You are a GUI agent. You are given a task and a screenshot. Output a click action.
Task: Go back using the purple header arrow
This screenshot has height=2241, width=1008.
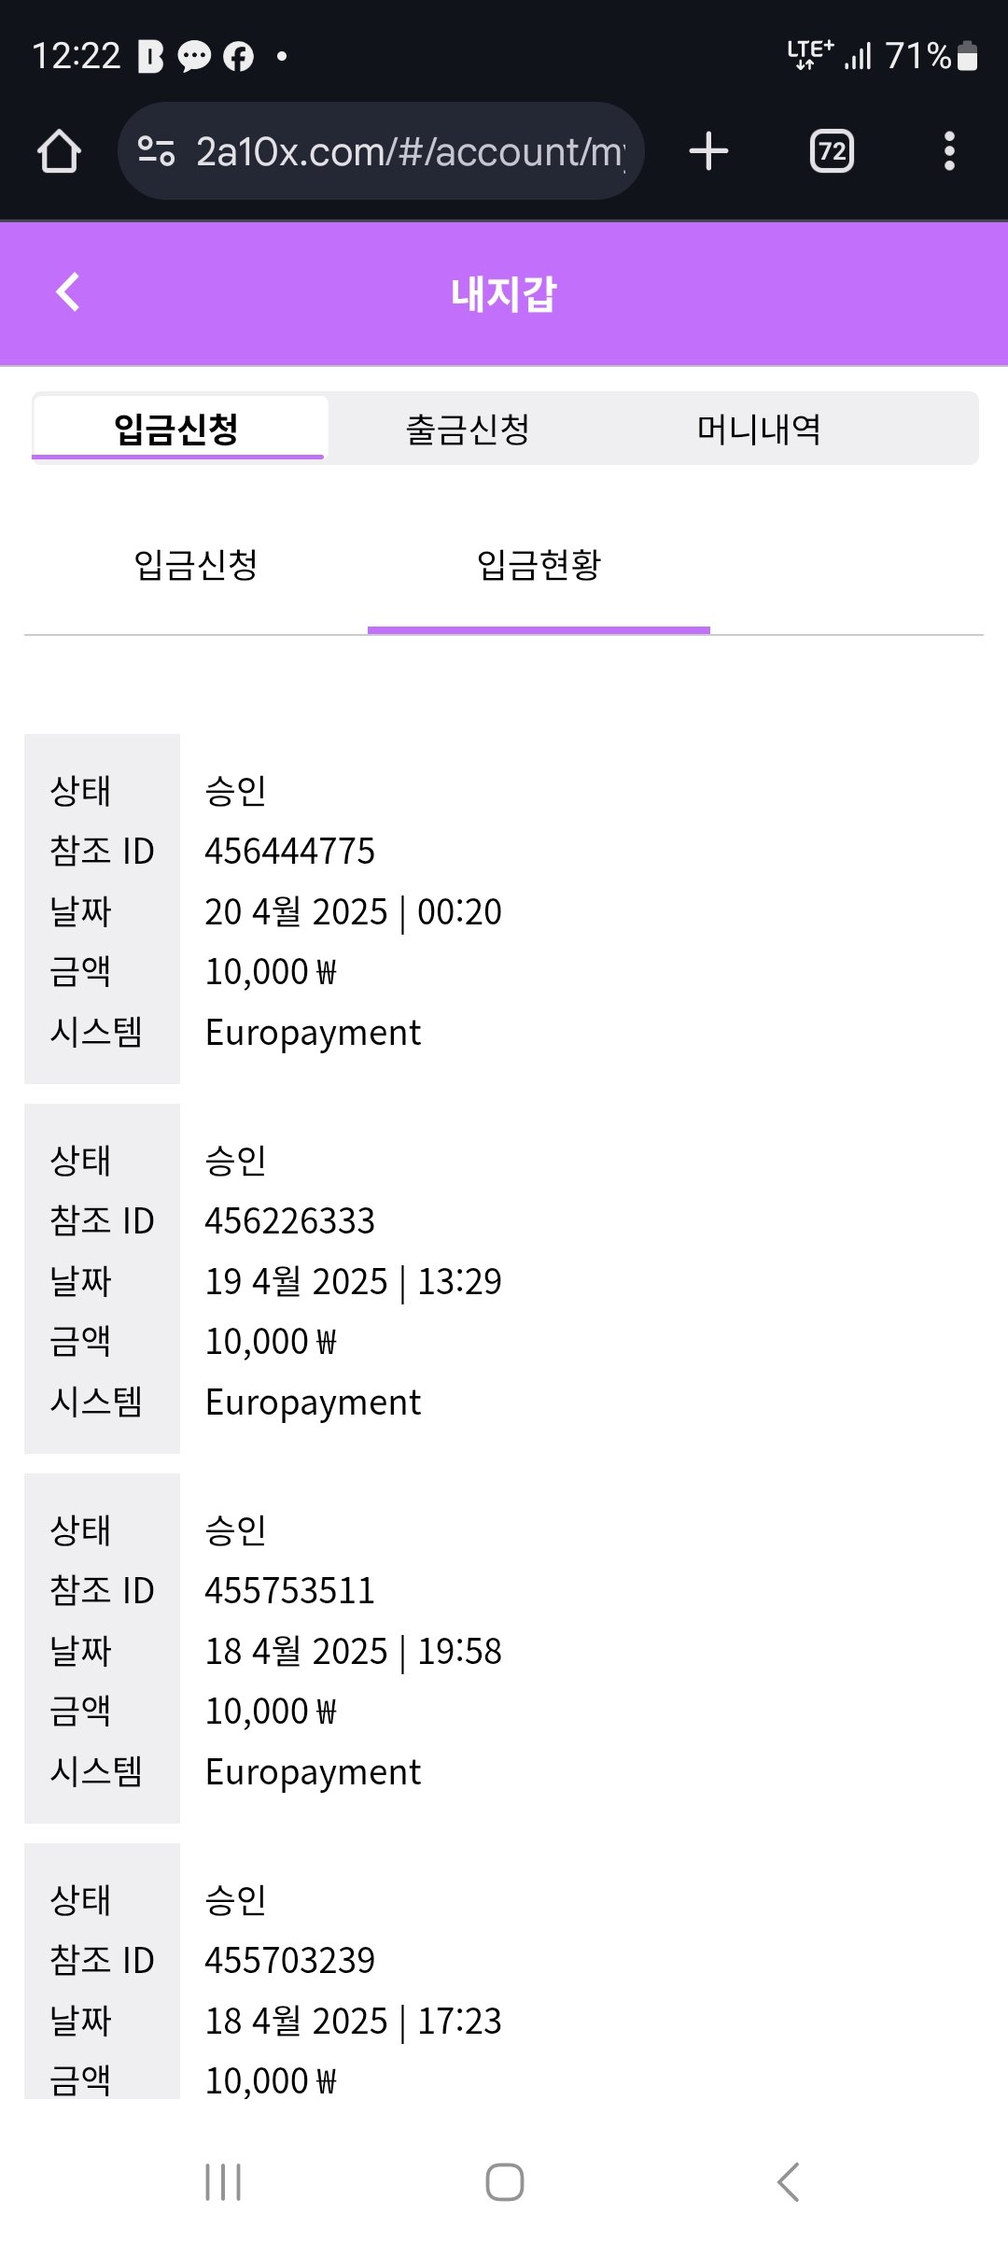[x=68, y=292]
